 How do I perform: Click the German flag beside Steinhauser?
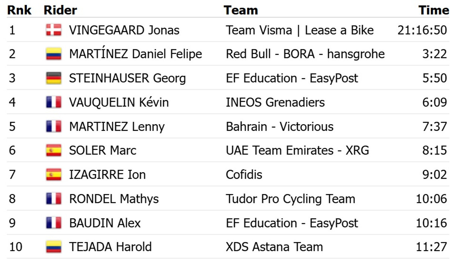point(53,78)
